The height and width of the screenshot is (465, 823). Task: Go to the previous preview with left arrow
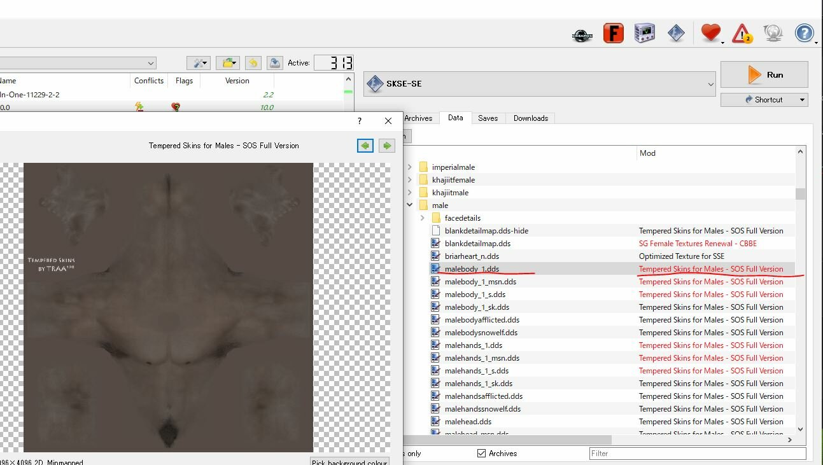click(365, 146)
